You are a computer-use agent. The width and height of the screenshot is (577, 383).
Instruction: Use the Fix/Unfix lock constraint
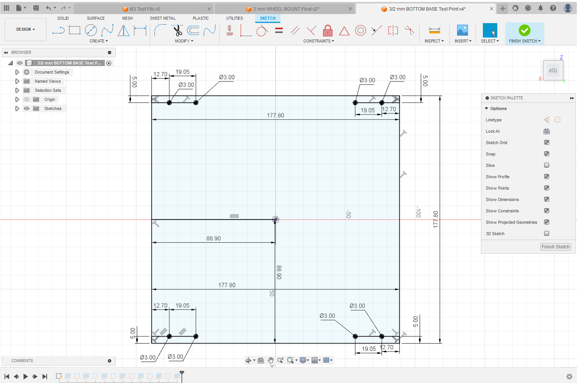(328, 30)
